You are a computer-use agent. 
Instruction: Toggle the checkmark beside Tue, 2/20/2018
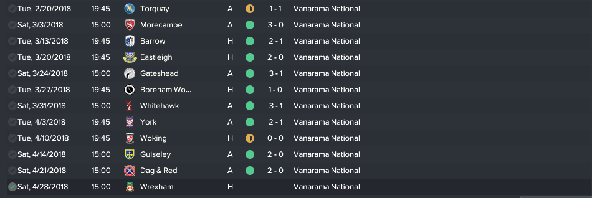pyautogui.click(x=12, y=9)
